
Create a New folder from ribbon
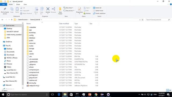60,11
